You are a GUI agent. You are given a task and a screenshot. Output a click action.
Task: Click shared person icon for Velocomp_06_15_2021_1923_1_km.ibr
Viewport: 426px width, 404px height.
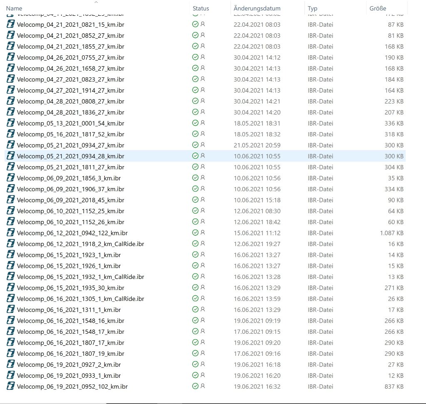[203, 254]
